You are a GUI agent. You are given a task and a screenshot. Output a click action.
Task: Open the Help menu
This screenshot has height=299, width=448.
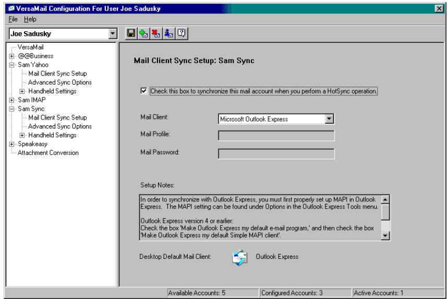[x=30, y=19]
